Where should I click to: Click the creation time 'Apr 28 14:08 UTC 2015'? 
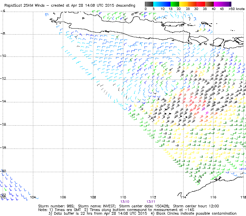(92, 6)
